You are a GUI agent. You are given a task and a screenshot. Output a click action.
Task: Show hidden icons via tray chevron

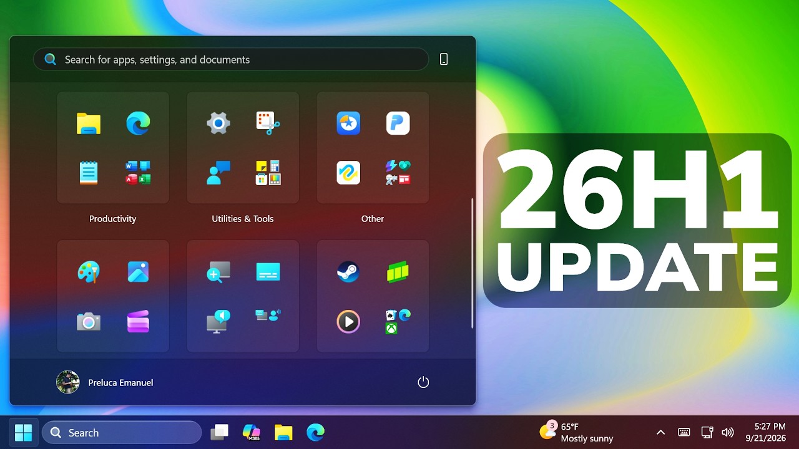(x=660, y=432)
